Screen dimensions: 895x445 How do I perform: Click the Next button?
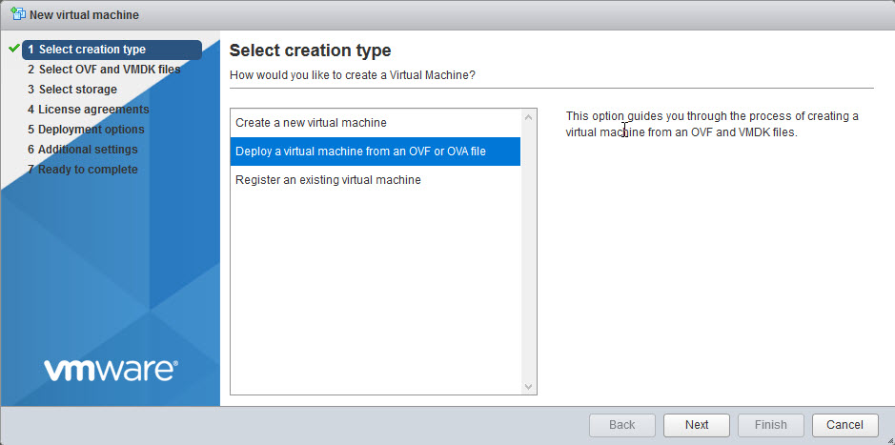(x=697, y=425)
